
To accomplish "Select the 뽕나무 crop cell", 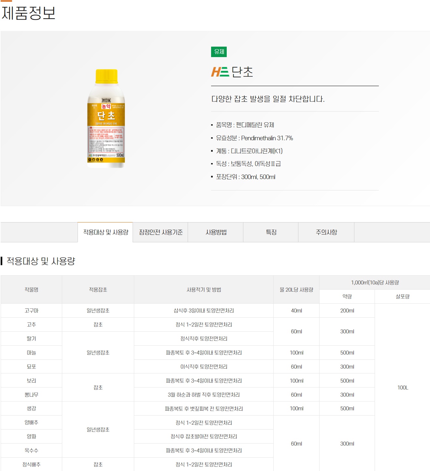I will pos(31,395).
